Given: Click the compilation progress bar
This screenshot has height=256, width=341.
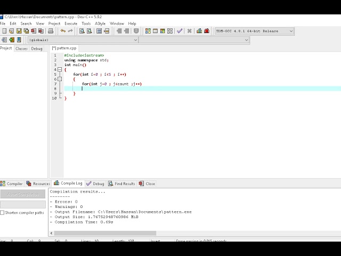Looking at the screenshot, I should (x=23, y=204).
